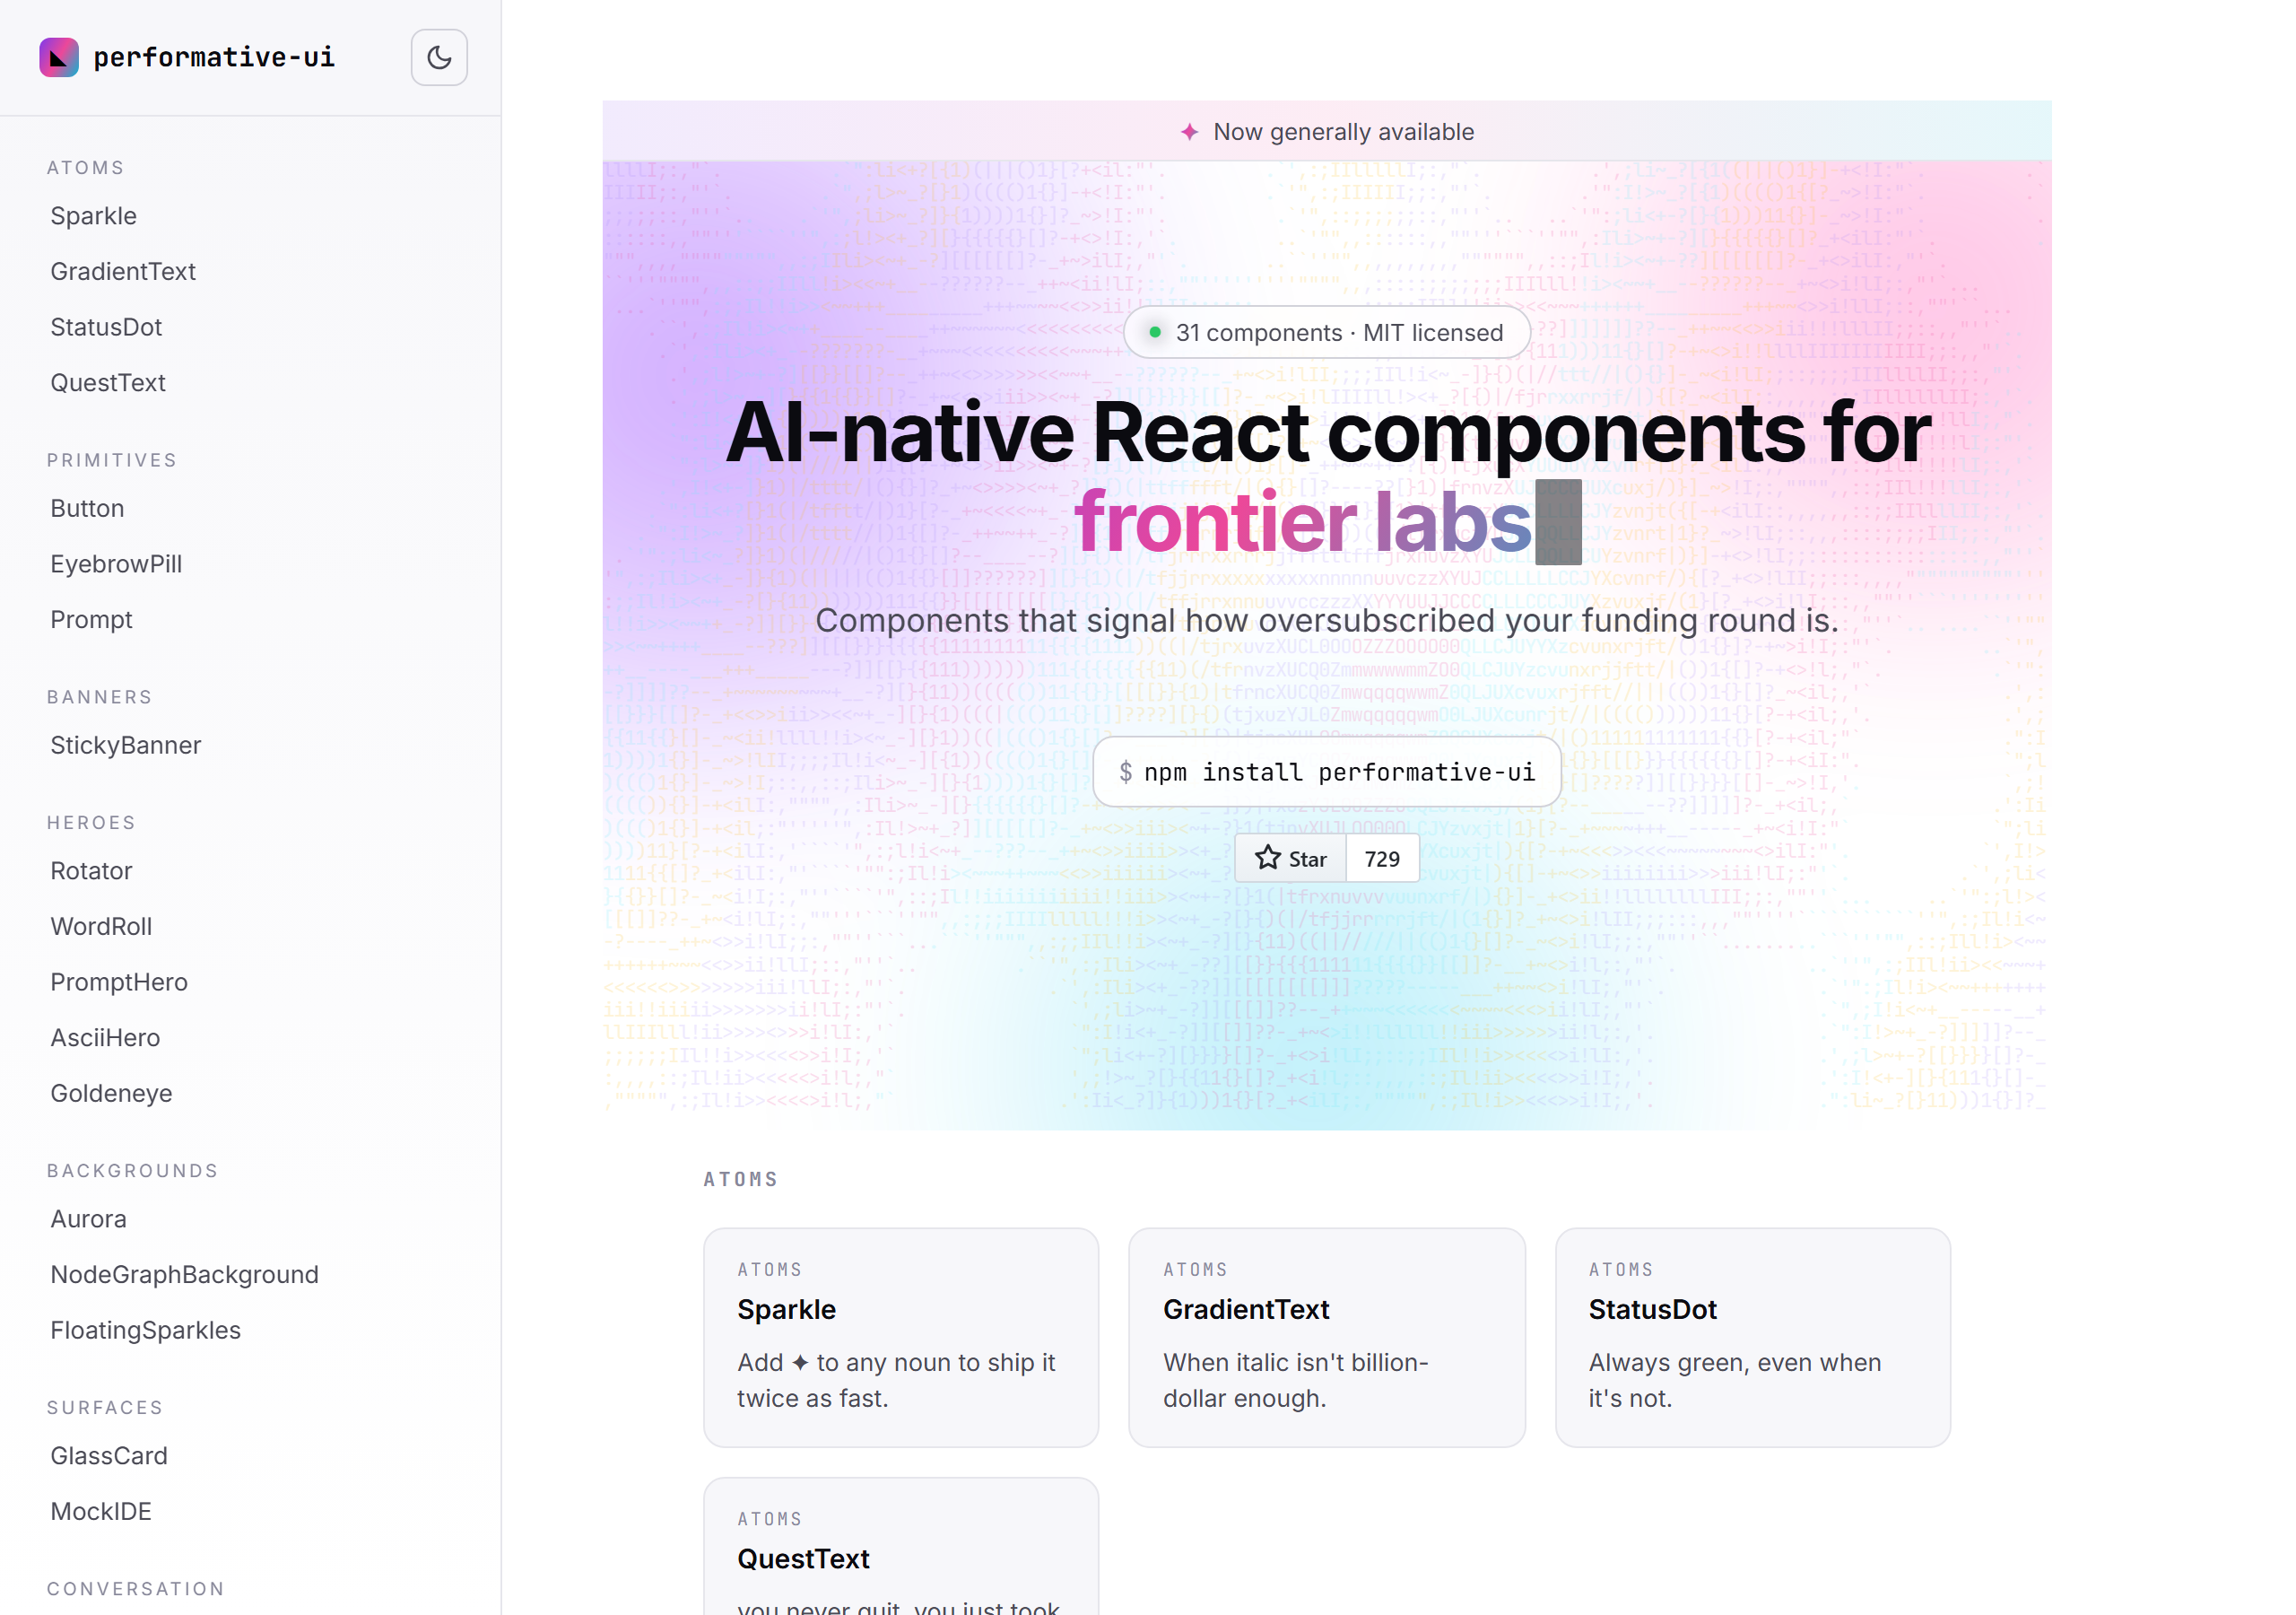
Task: Open AsciiHero in the sidebar
Action: click(x=105, y=1038)
